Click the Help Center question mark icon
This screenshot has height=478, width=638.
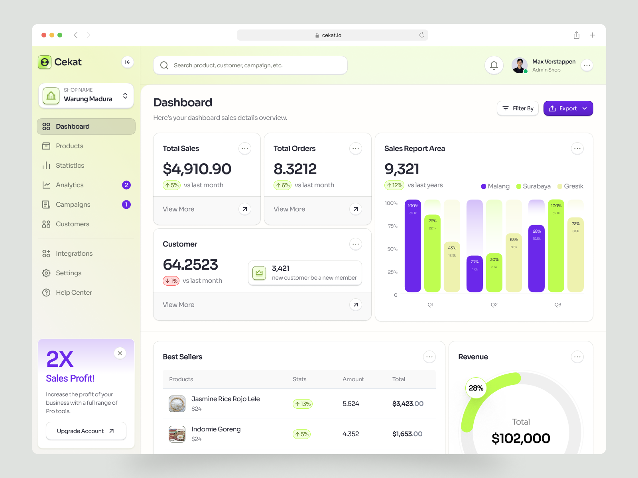(x=46, y=292)
